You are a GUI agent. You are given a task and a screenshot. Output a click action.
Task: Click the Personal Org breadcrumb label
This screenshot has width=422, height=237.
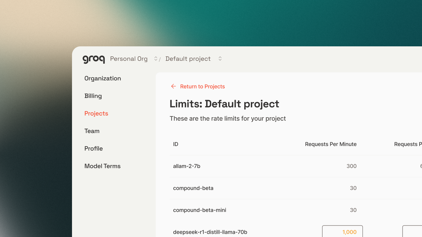(x=129, y=59)
